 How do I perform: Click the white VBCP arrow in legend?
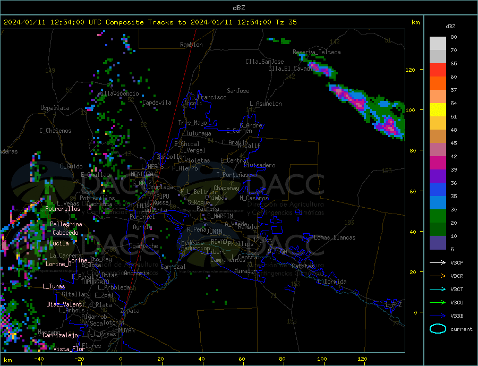[x=438, y=262]
